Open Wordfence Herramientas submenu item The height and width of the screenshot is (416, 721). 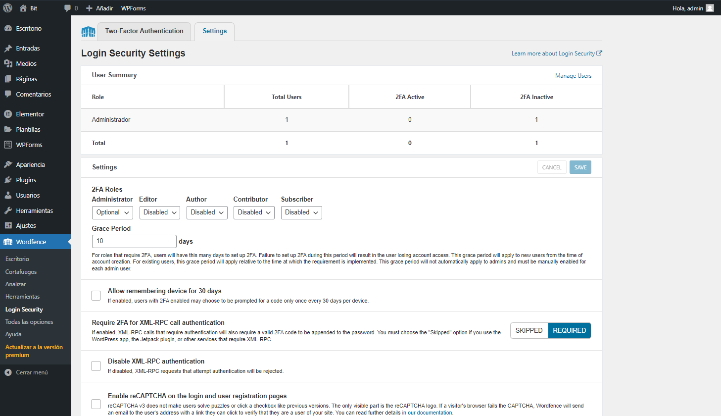22,297
